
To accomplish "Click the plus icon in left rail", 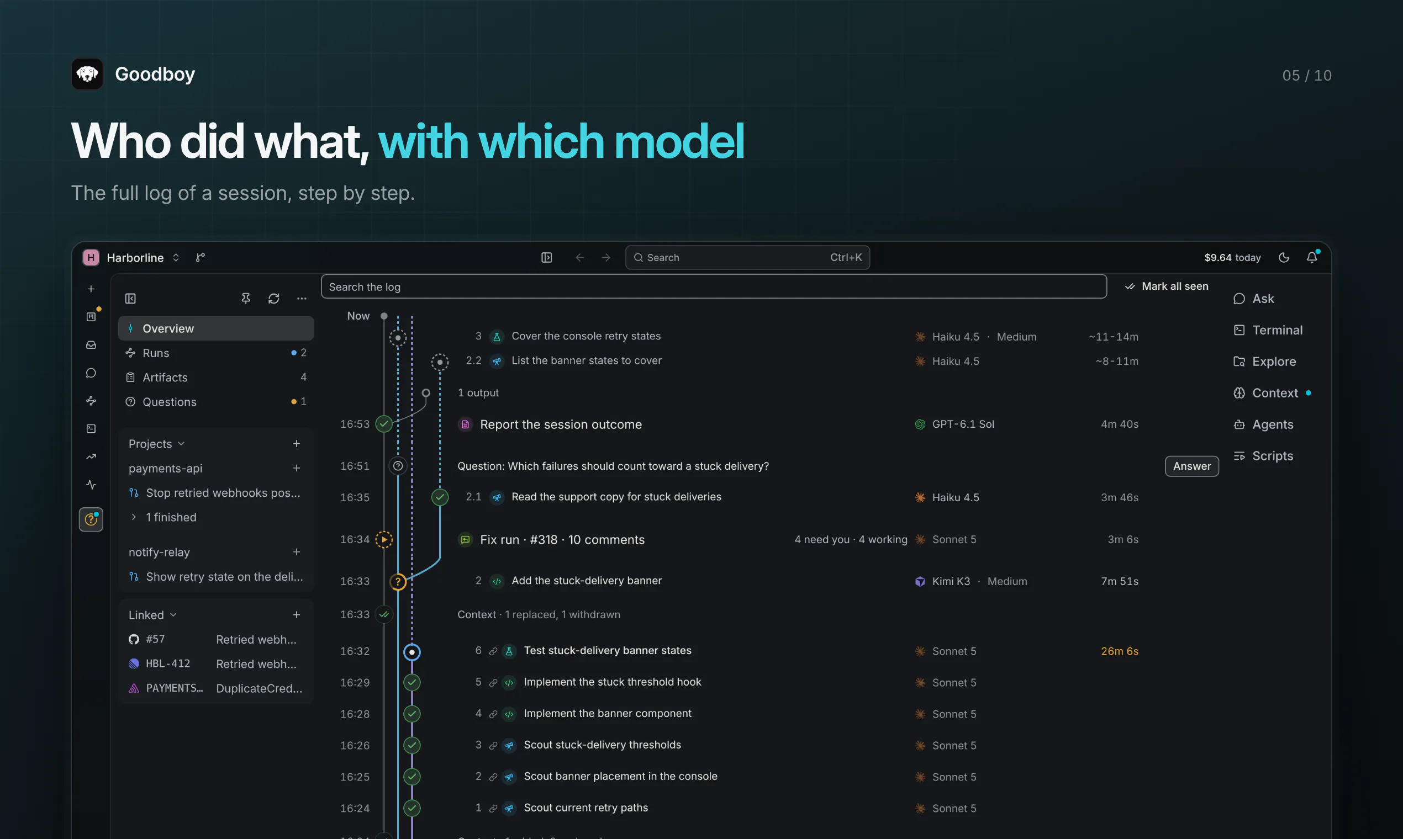I will 91,289.
